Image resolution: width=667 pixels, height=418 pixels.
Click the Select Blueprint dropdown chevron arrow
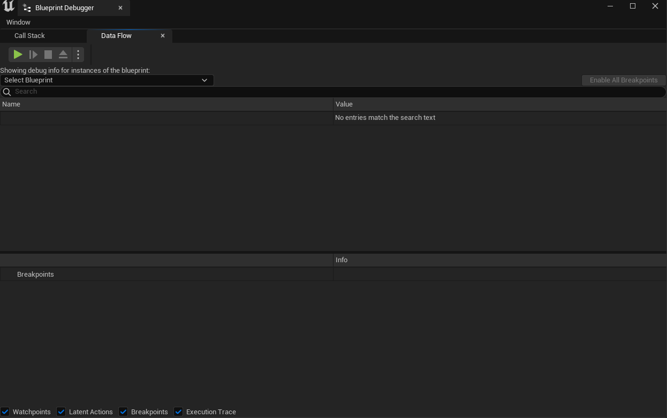[204, 80]
